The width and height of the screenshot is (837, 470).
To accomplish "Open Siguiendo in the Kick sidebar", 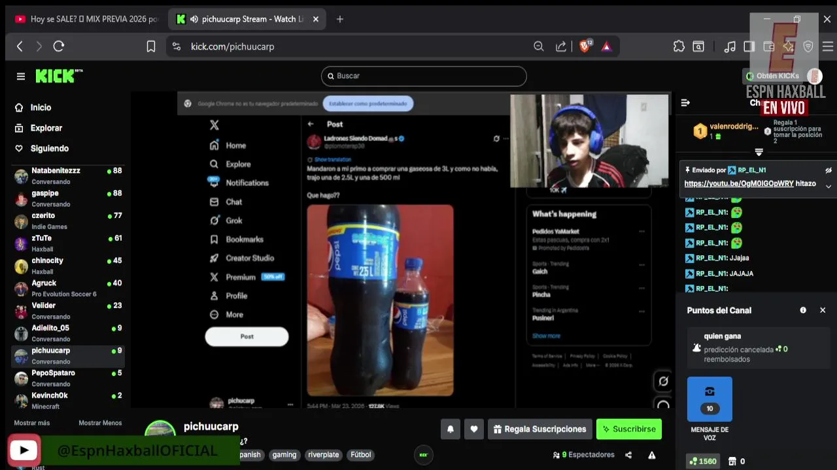I will pyautogui.click(x=49, y=148).
